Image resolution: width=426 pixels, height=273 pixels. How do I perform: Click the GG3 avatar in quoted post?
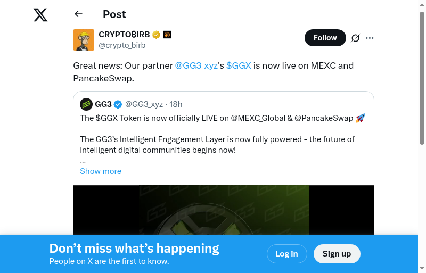point(86,104)
